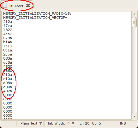Click the value 2f0a,
Image resolution: width=138 pixels, height=128 pixels.
point(9,75)
